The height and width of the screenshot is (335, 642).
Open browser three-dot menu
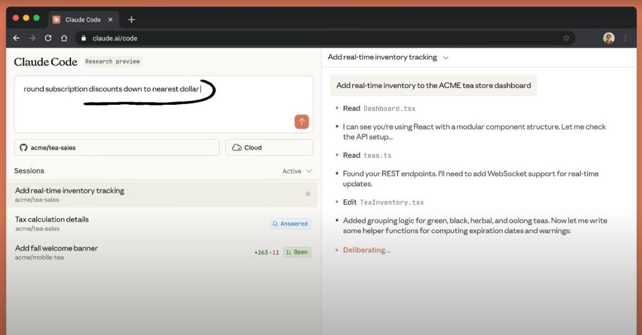pyautogui.click(x=625, y=38)
